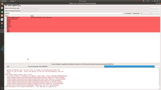Click the Generate button

[x=15, y=66]
